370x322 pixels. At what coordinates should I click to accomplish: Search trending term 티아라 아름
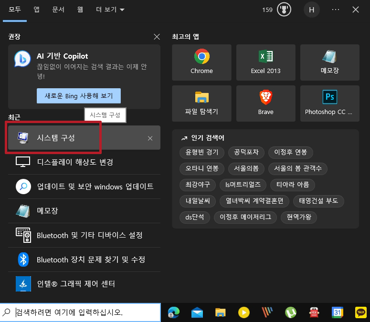pyautogui.click(x=293, y=185)
